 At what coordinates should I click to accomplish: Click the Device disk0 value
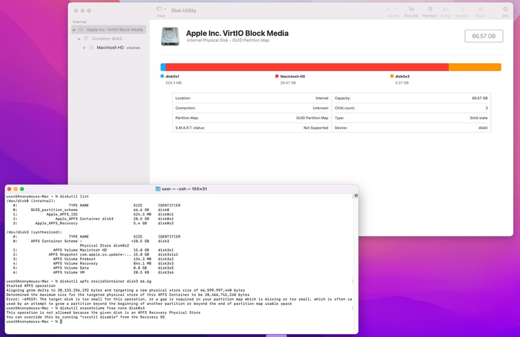(x=483, y=128)
